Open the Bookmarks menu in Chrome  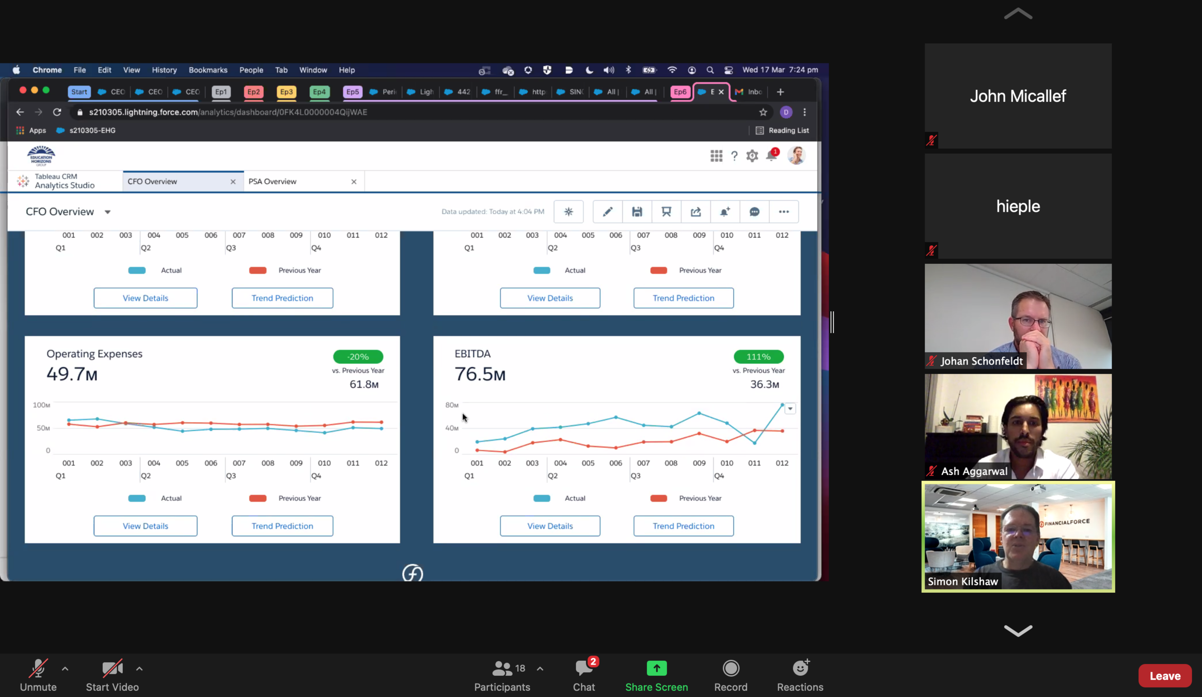[x=208, y=70]
